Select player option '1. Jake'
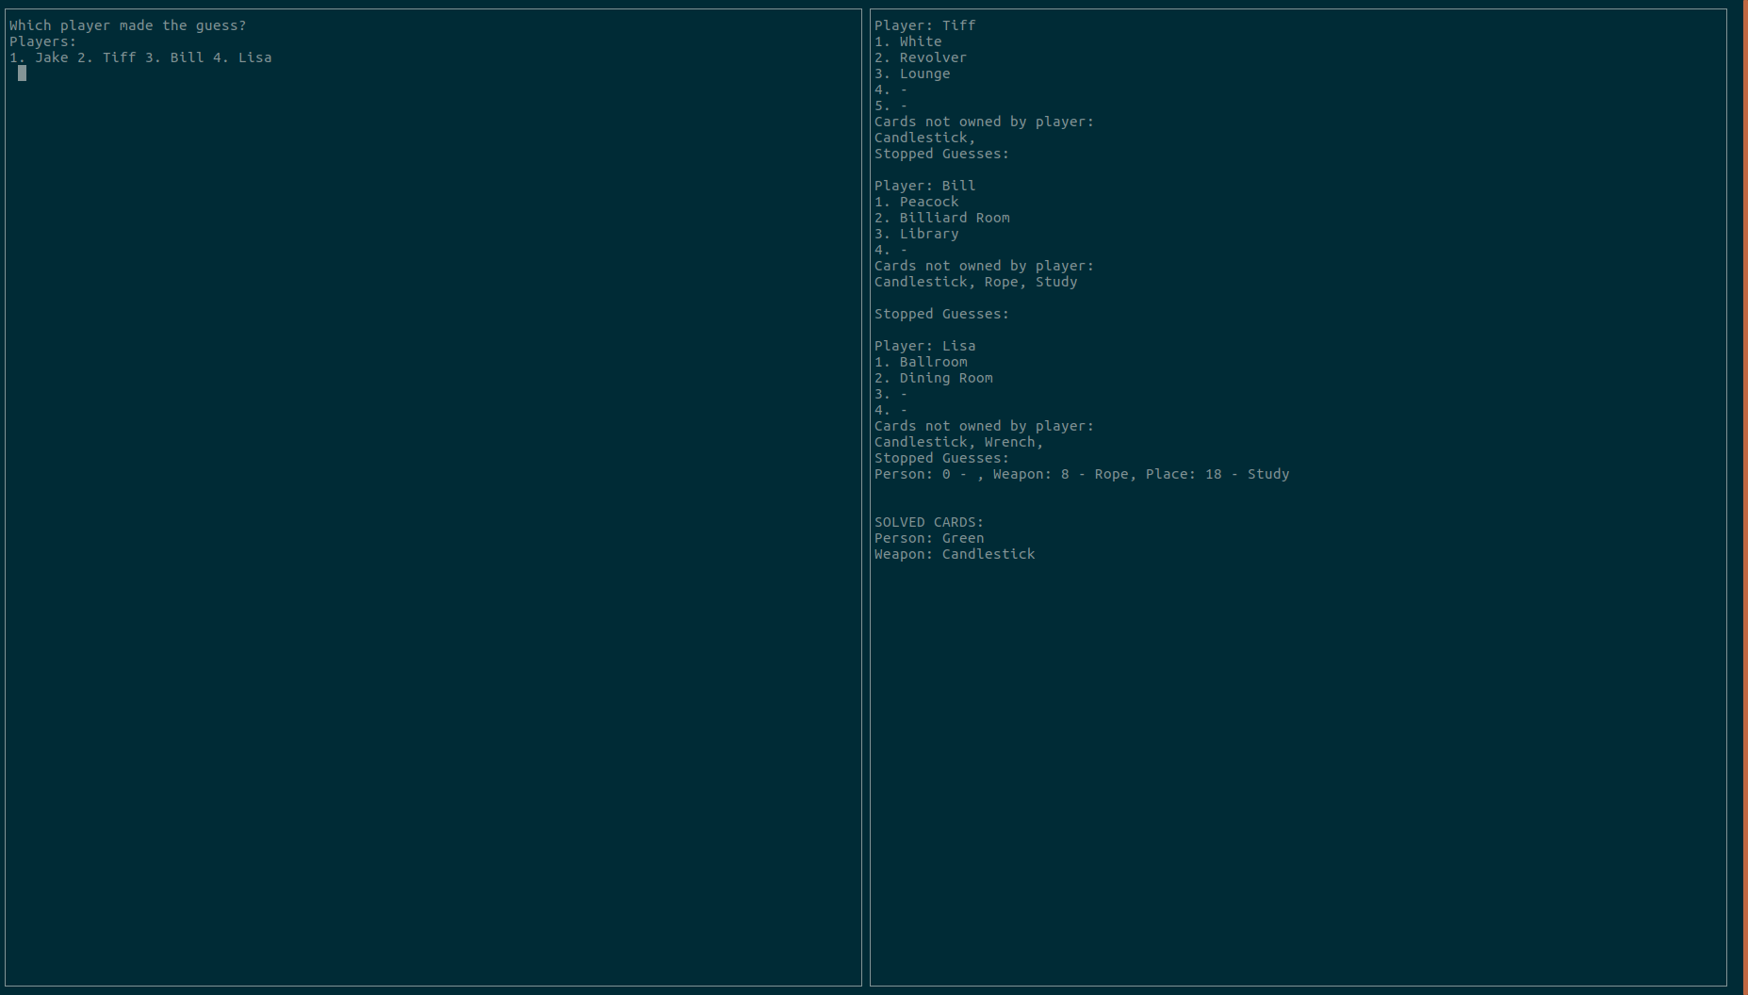The image size is (1748, 995). pyautogui.click(x=39, y=57)
